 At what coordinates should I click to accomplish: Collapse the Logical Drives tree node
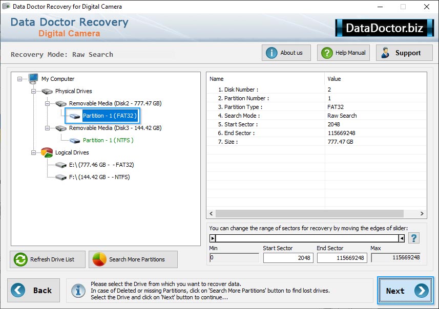pyautogui.click(x=34, y=152)
